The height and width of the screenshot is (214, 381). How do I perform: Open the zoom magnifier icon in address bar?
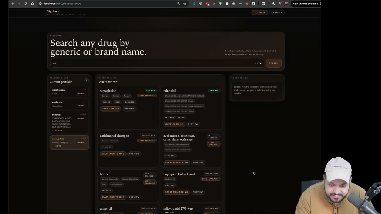(x=179, y=4)
